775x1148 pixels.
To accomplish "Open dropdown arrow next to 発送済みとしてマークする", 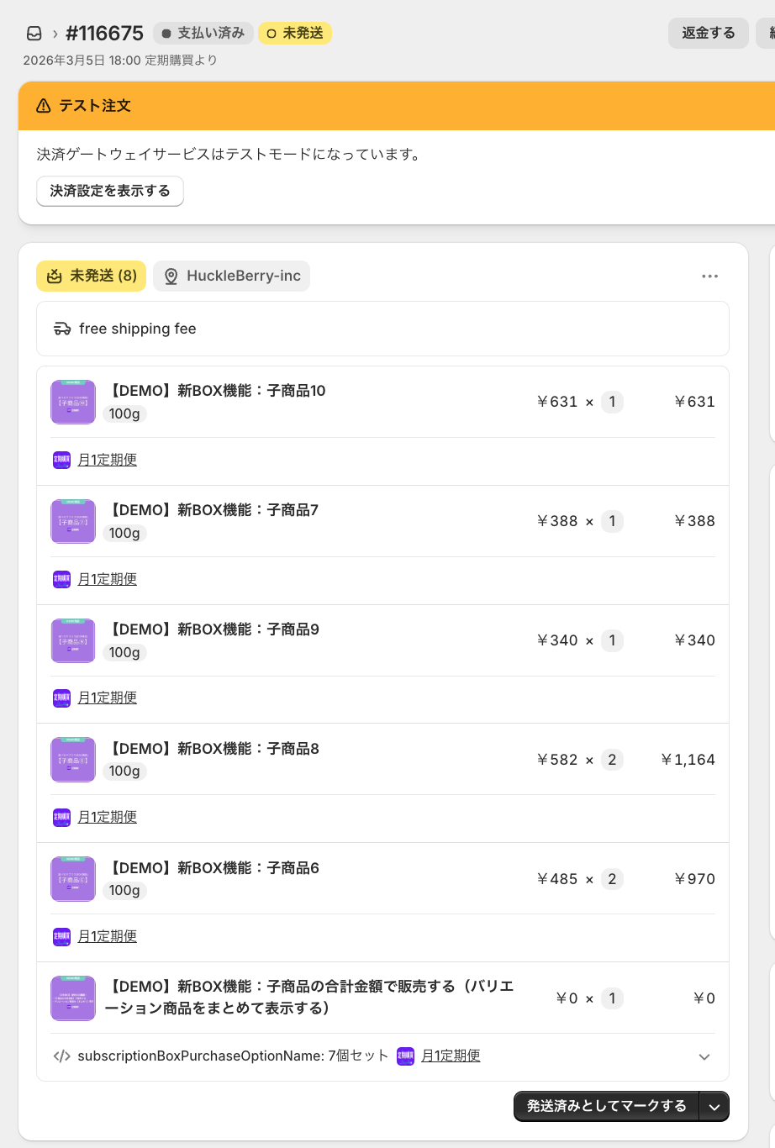I will tap(714, 1107).
